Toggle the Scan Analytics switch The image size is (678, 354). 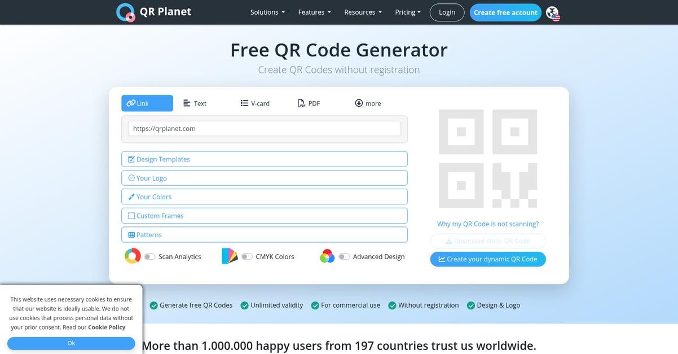point(149,256)
